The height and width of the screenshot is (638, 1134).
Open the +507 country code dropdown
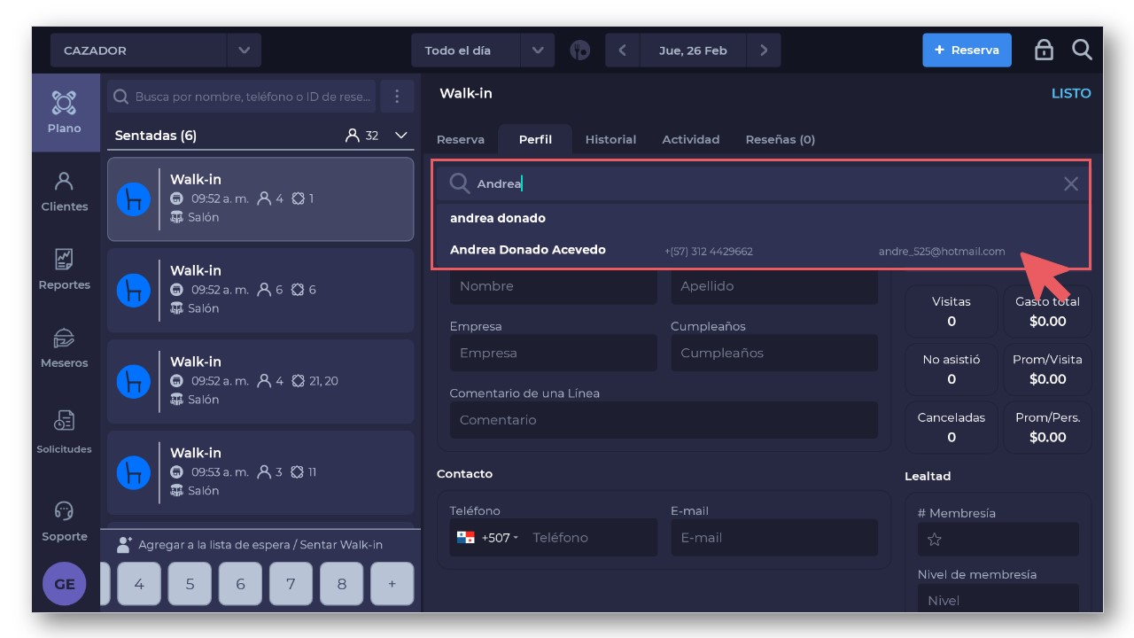pyautogui.click(x=487, y=538)
